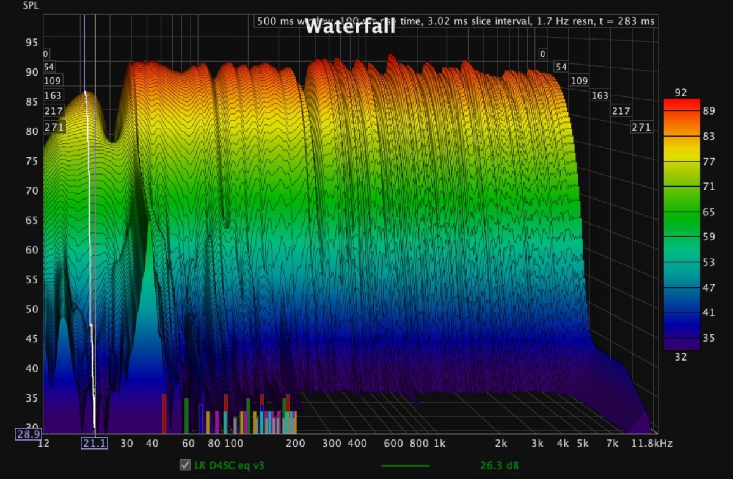Click the 163 time slice label on right
This screenshot has height=479, width=733.
coord(599,95)
